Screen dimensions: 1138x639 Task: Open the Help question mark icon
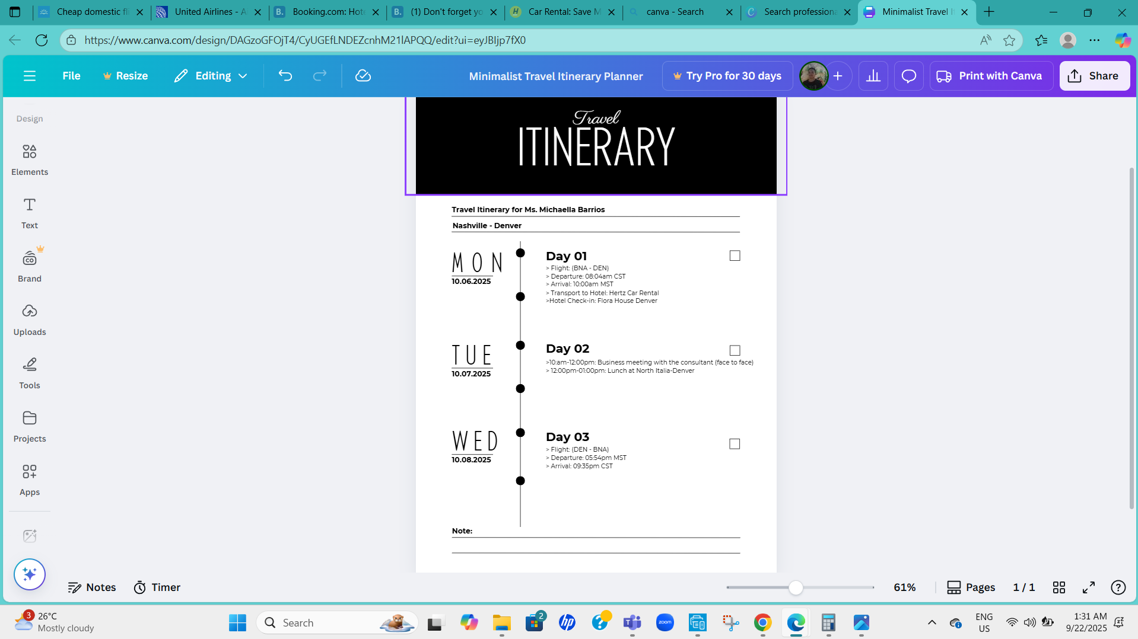click(1118, 587)
